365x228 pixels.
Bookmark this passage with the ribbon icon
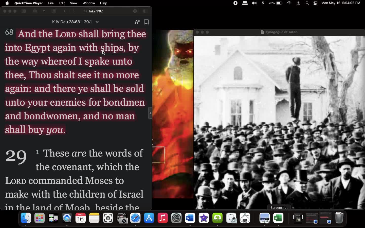point(146,22)
